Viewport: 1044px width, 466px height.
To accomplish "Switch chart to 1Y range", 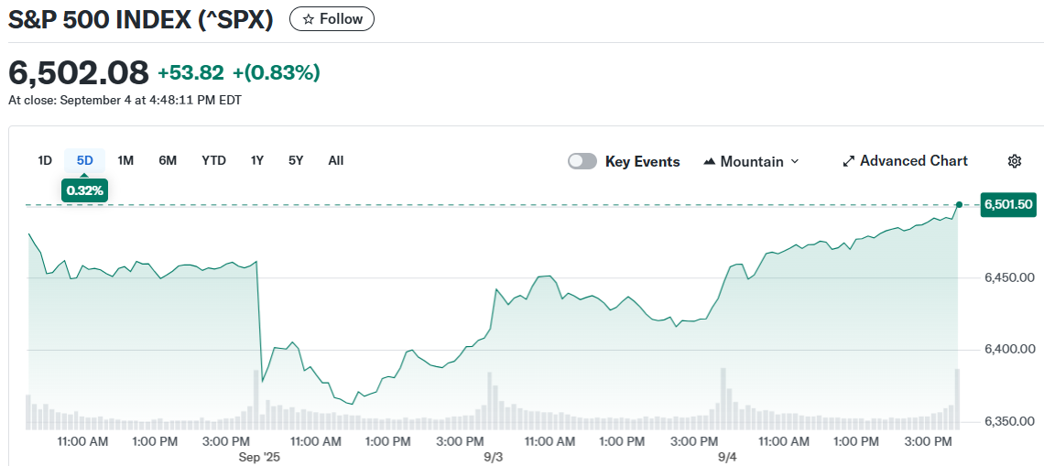I will click(257, 160).
